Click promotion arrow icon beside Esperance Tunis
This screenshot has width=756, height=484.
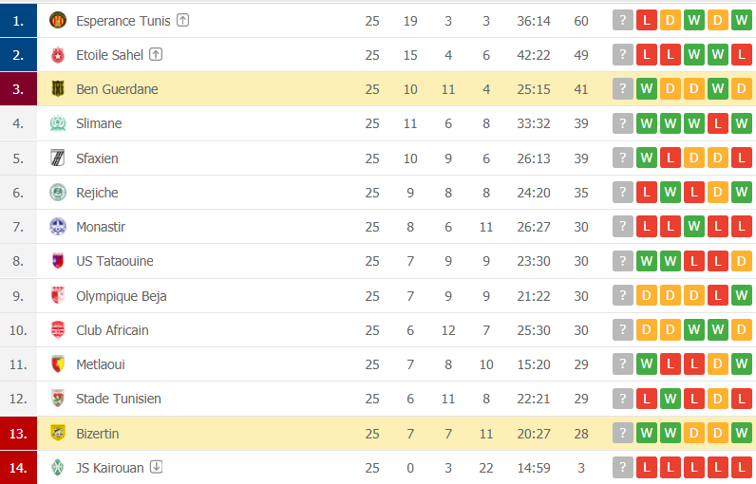coord(183,20)
